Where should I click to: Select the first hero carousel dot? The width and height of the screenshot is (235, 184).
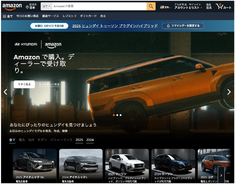click(114, 115)
